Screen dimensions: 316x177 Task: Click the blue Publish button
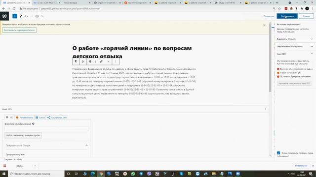tap(287, 16)
